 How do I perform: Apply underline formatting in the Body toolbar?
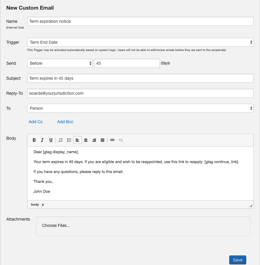point(51,140)
